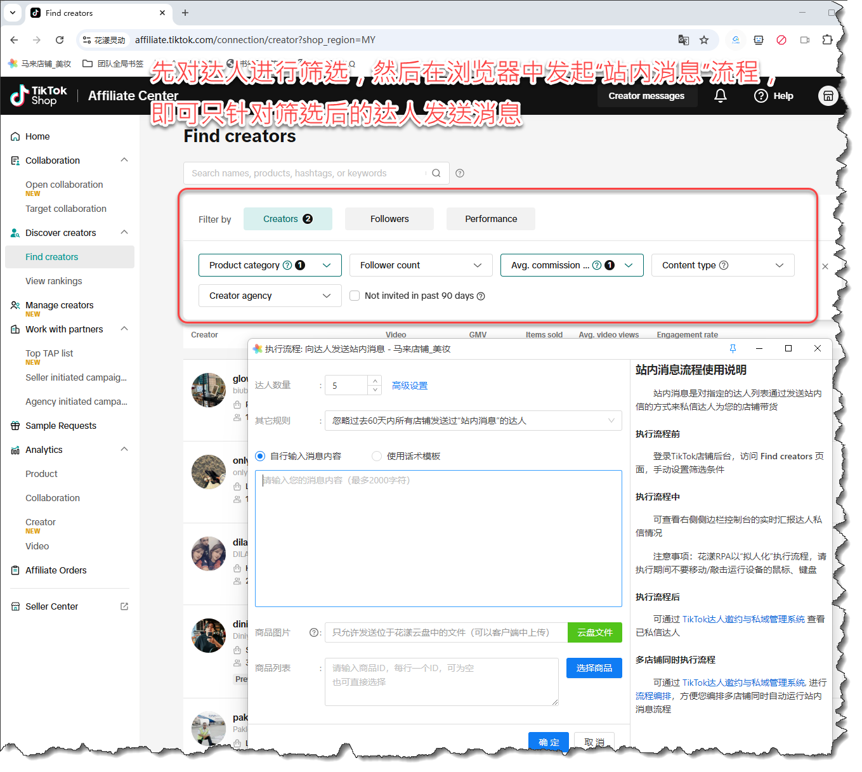Click the notification bell icon
Viewport: 862px width, 772px height.
[x=720, y=96]
